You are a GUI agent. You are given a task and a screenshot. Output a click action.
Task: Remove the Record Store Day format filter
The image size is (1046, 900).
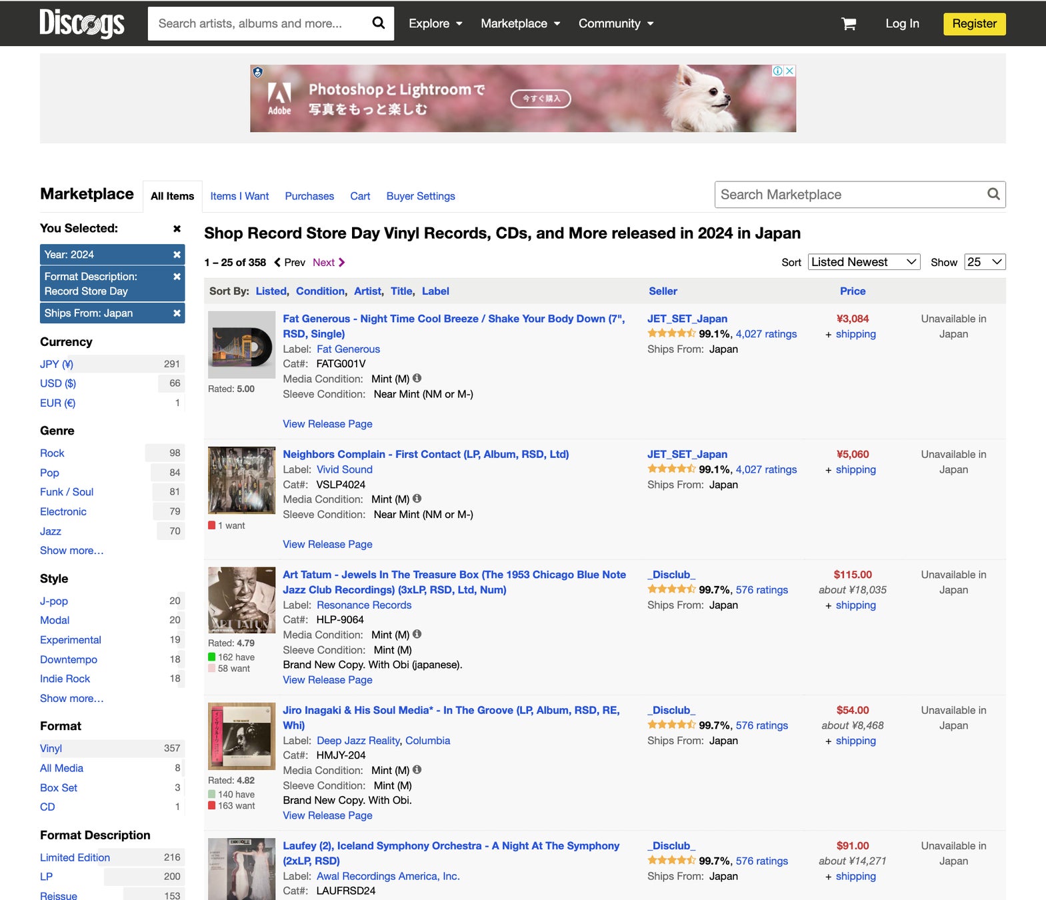(x=177, y=277)
